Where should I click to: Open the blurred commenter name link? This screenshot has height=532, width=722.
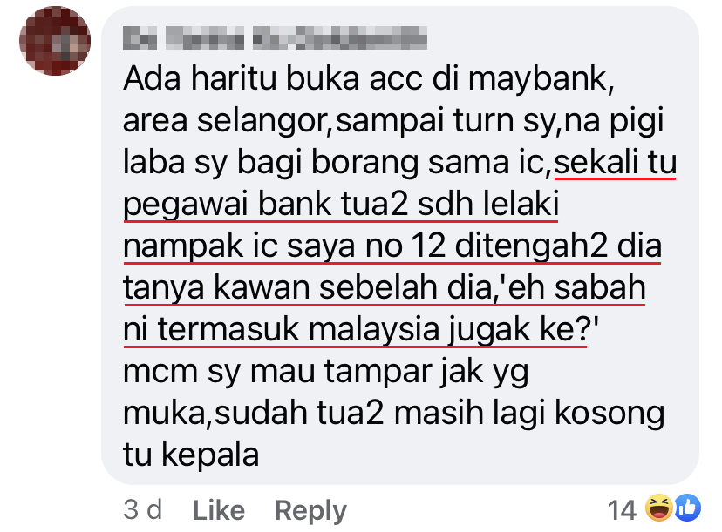(275, 37)
